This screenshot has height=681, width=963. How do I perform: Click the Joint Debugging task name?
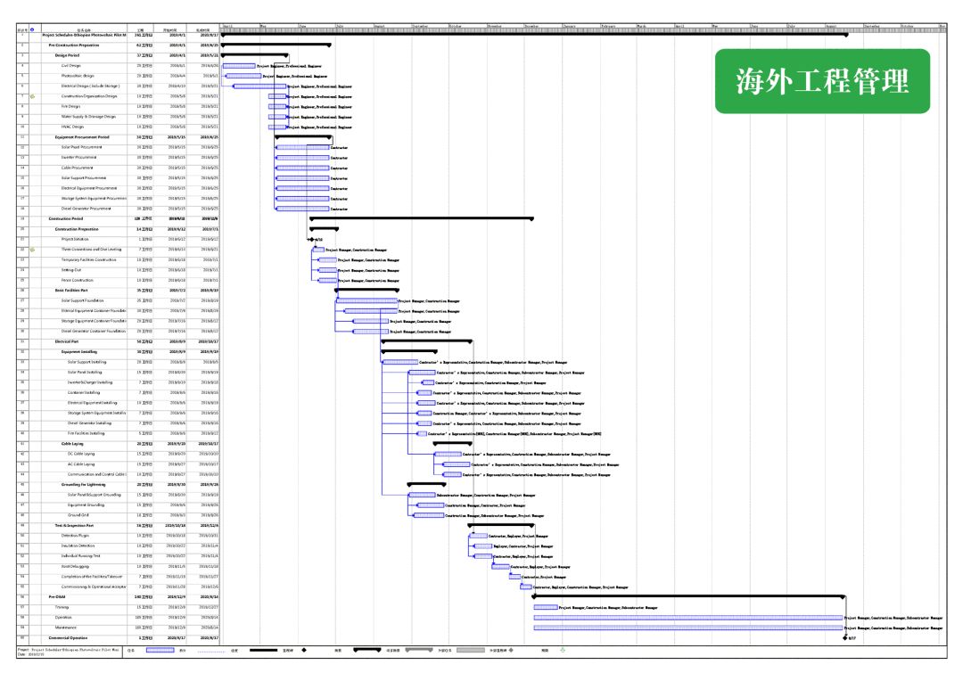pyautogui.click(x=75, y=567)
